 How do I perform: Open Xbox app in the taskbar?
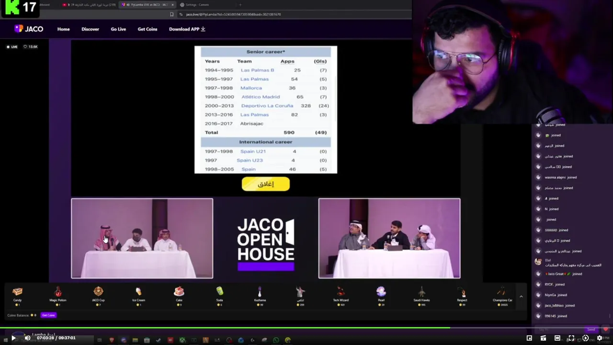[182, 340]
